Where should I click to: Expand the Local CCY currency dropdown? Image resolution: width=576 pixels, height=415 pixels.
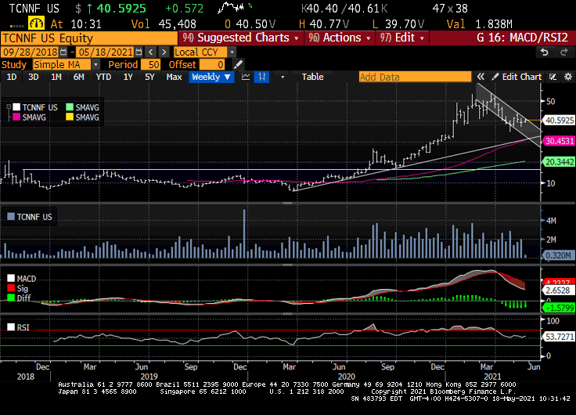232,52
